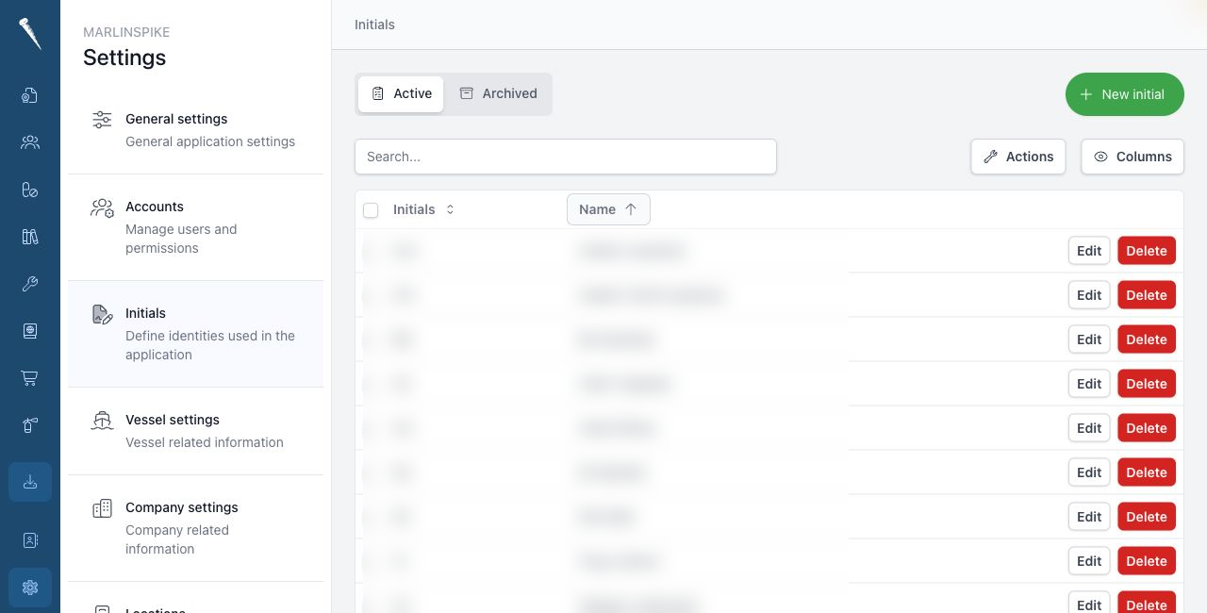Image resolution: width=1207 pixels, height=613 pixels.
Task: Click the Search input field
Action: tap(566, 157)
